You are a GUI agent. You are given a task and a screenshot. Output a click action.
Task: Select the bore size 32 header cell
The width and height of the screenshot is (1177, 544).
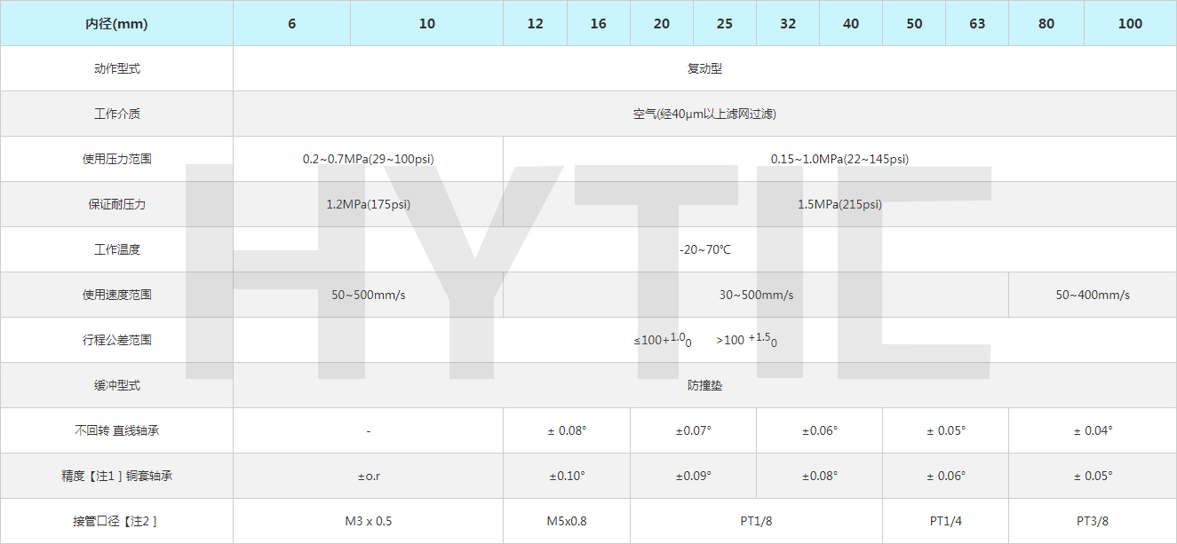click(788, 23)
